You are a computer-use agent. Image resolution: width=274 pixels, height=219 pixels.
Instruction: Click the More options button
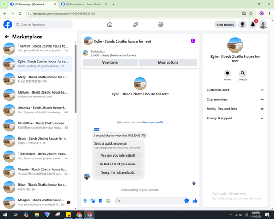coord(168,62)
